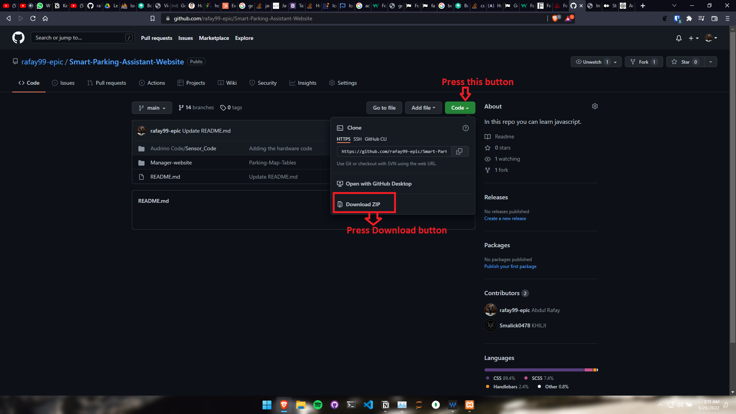Open the About settings gear
The image size is (736, 414).
pos(595,106)
